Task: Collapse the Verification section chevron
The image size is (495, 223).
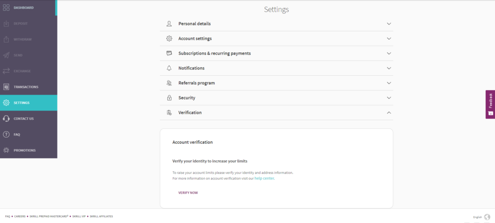Action: (389, 112)
